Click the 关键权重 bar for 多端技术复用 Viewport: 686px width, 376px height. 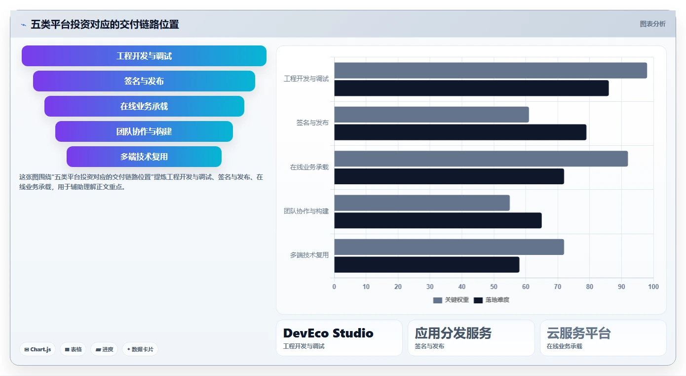point(449,247)
